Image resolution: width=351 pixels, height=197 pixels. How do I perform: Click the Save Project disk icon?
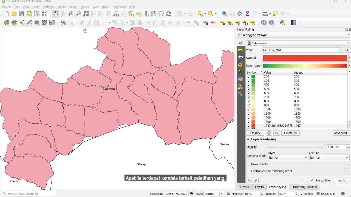[x=22, y=14]
